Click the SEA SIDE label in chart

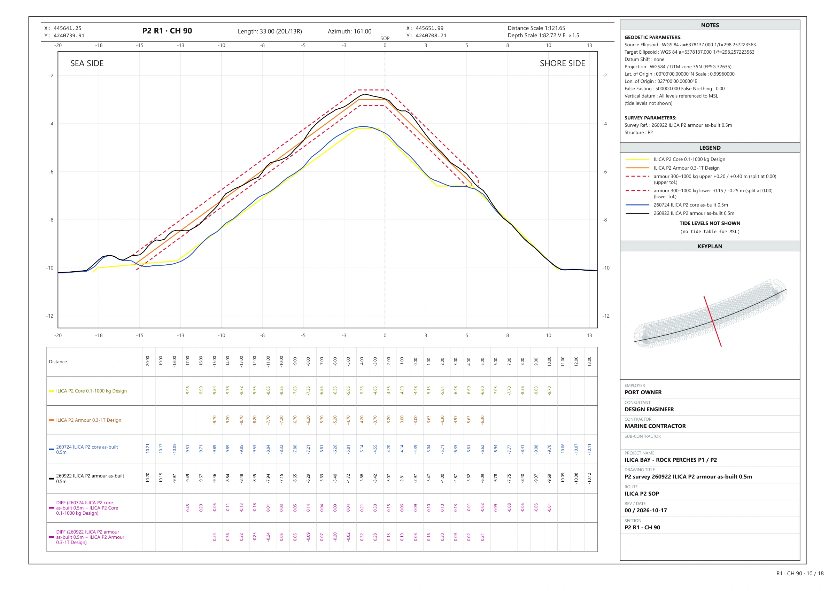[x=87, y=63]
